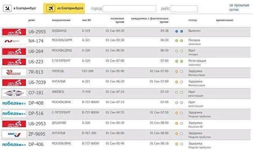
Task: Click the blue status dots for U6-2955
Action: [x=179, y=31]
